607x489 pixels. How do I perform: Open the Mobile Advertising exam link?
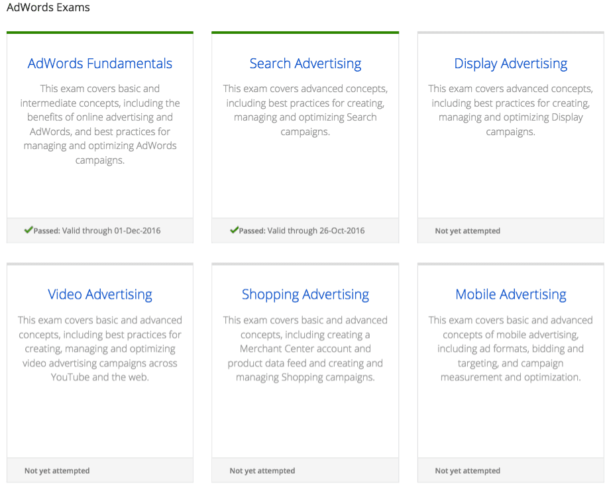click(x=511, y=295)
